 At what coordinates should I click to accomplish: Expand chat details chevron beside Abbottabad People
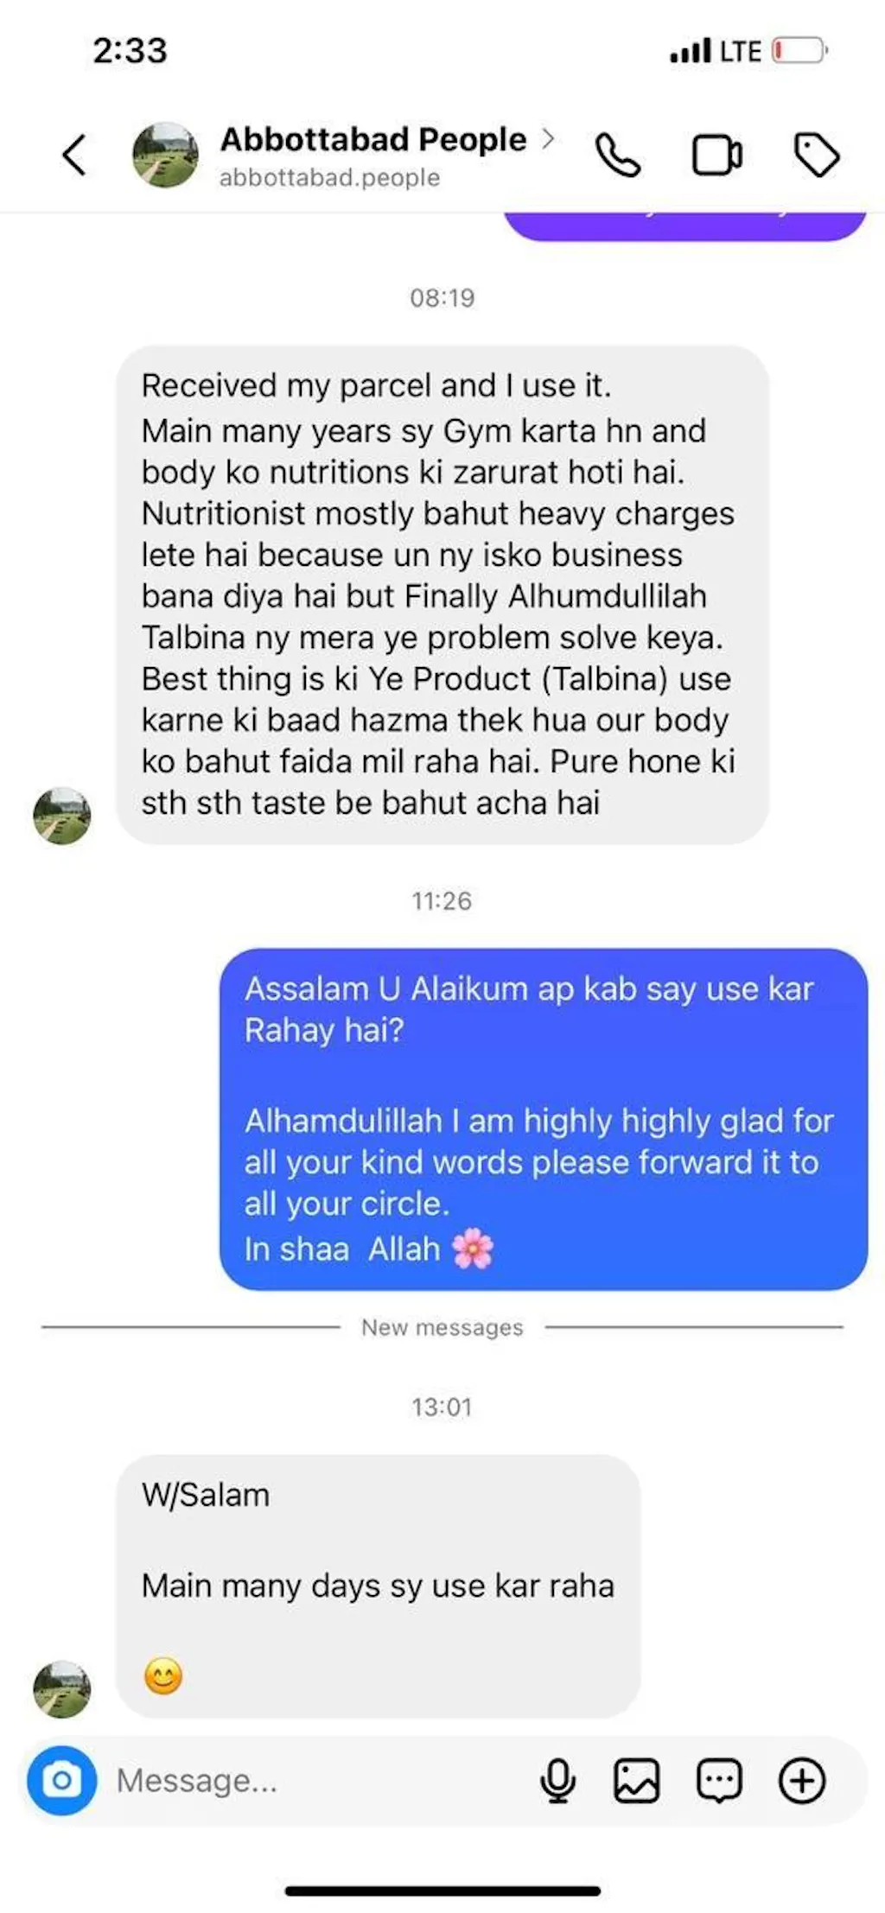pyautogui.click(x=548, y=138)
